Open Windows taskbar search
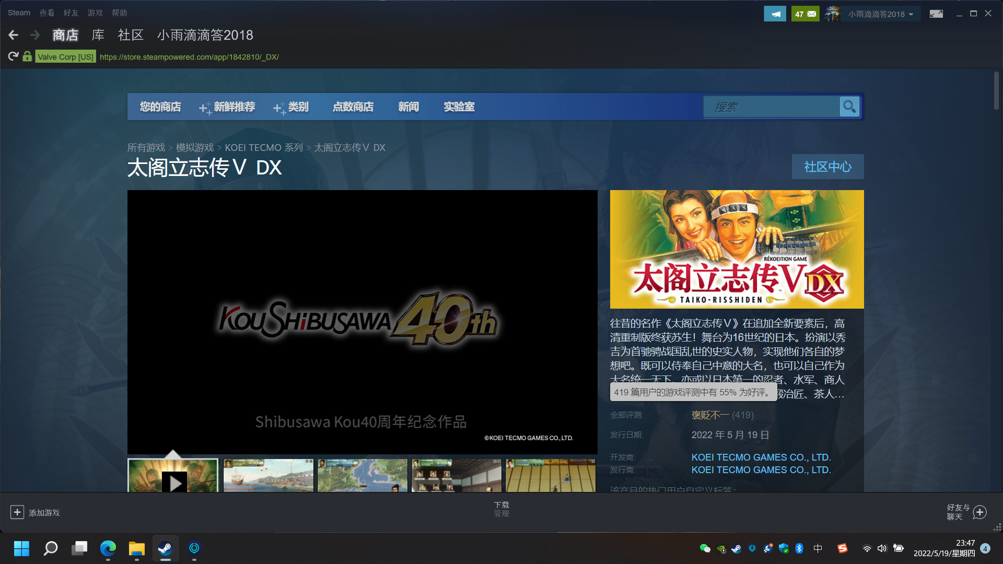The image size is (1003, 564). (x=51, y=548)
